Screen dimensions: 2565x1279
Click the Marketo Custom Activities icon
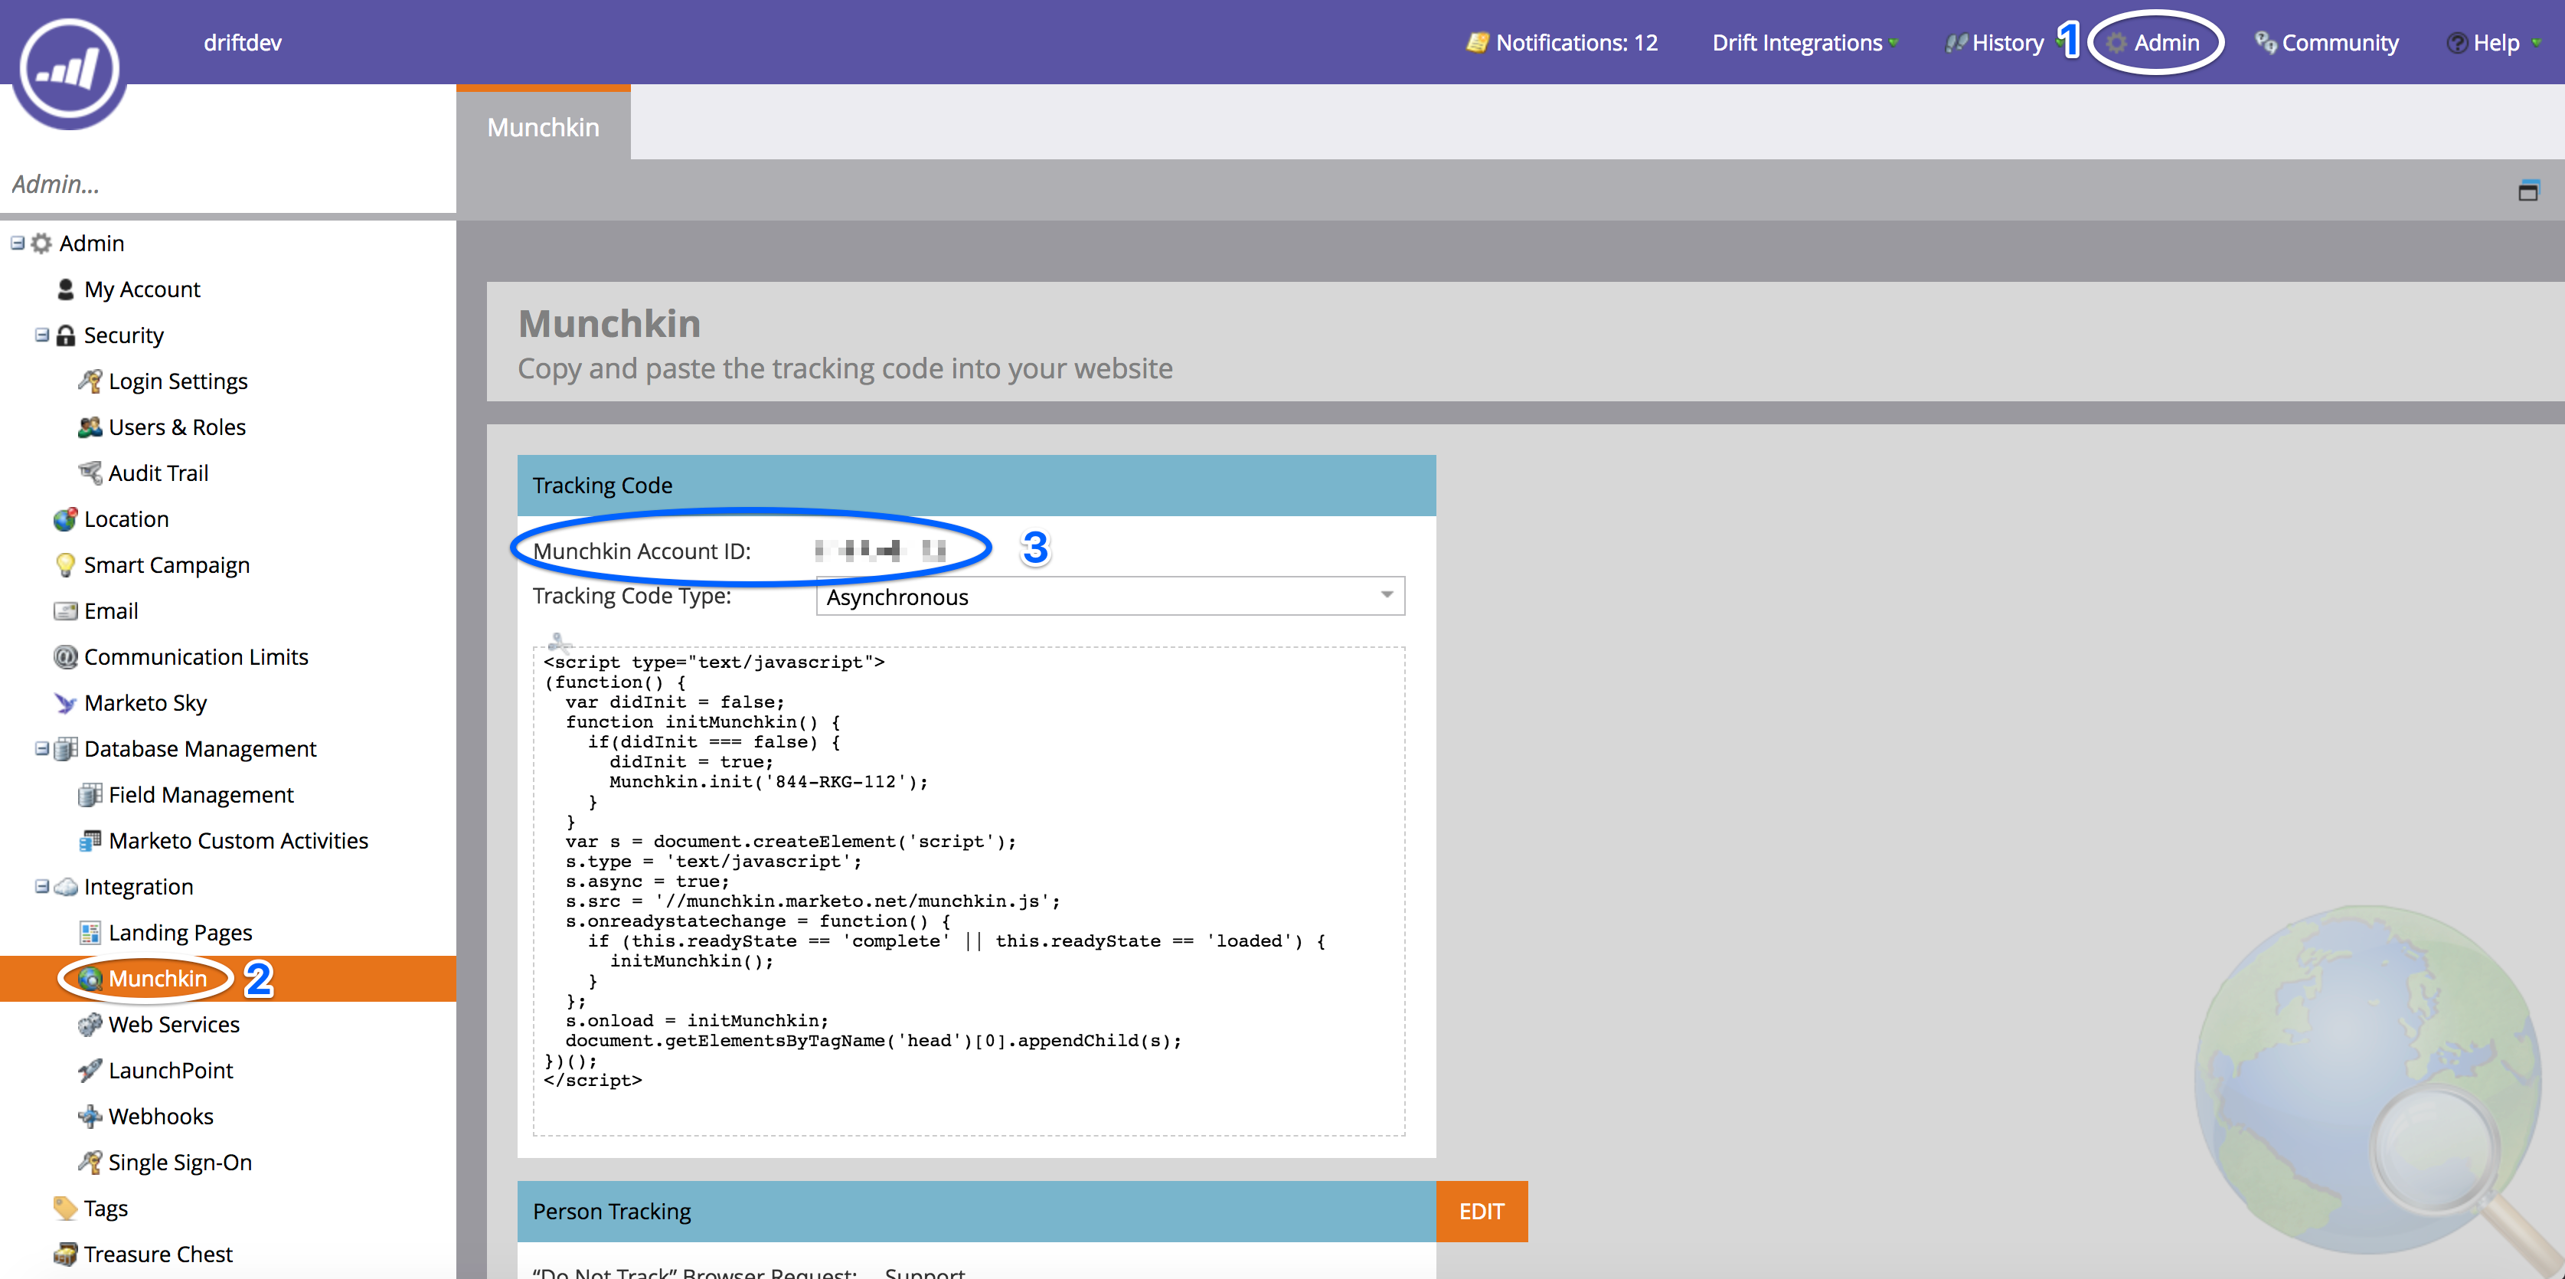(90, 839)
